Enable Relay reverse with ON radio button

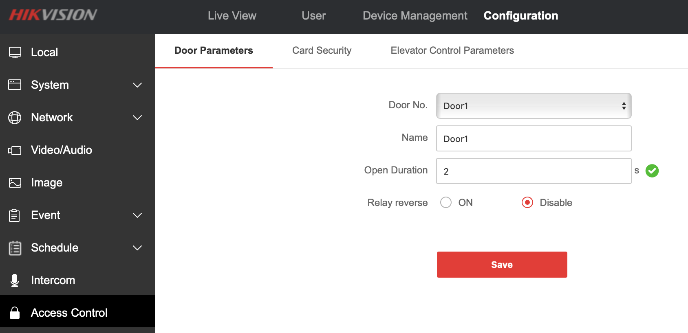click(x=446, y=203)
